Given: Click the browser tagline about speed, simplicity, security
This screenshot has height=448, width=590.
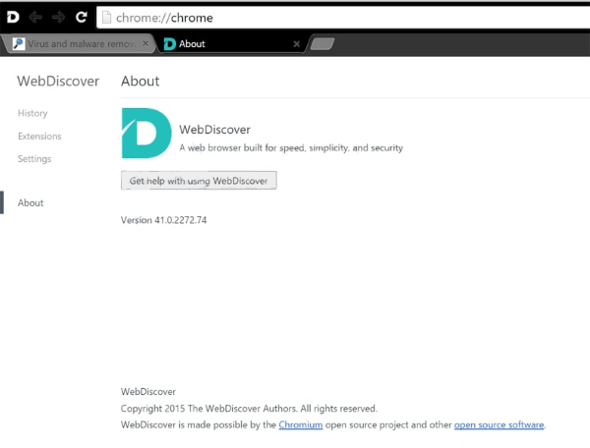Looking at the screenshot, I should 291,147.
